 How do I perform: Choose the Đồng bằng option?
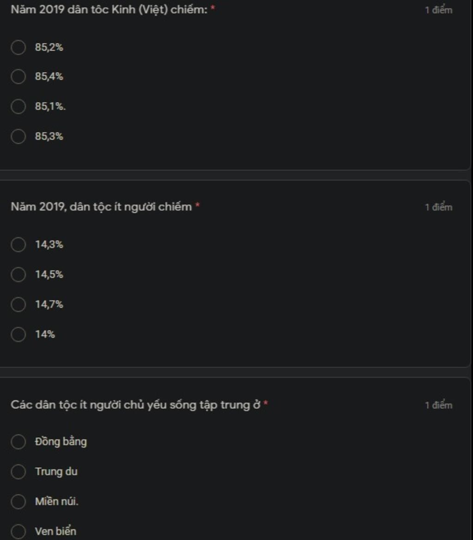(x=18, y=442)
